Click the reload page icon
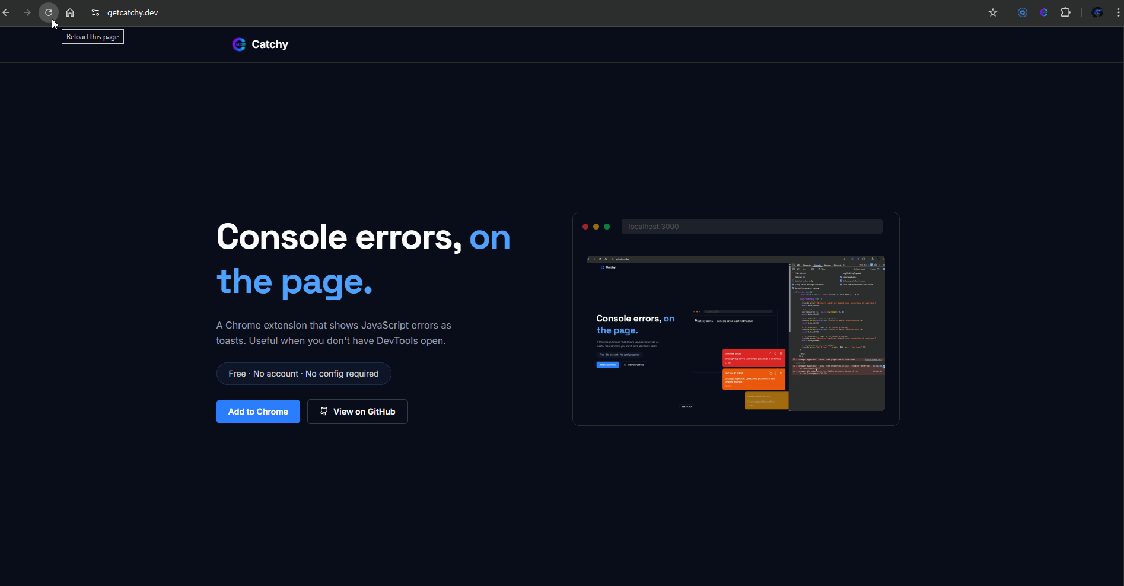The height and width of the screenshot is (586, 1124). coord(48,12)
